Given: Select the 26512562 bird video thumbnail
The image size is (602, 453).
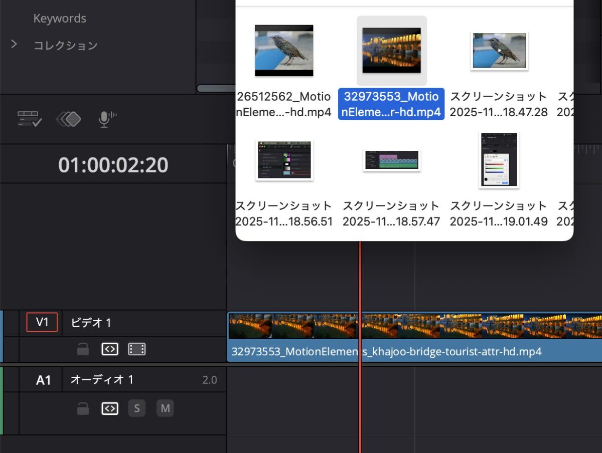Looking at the screenshot, I should [x=284, y=50].
